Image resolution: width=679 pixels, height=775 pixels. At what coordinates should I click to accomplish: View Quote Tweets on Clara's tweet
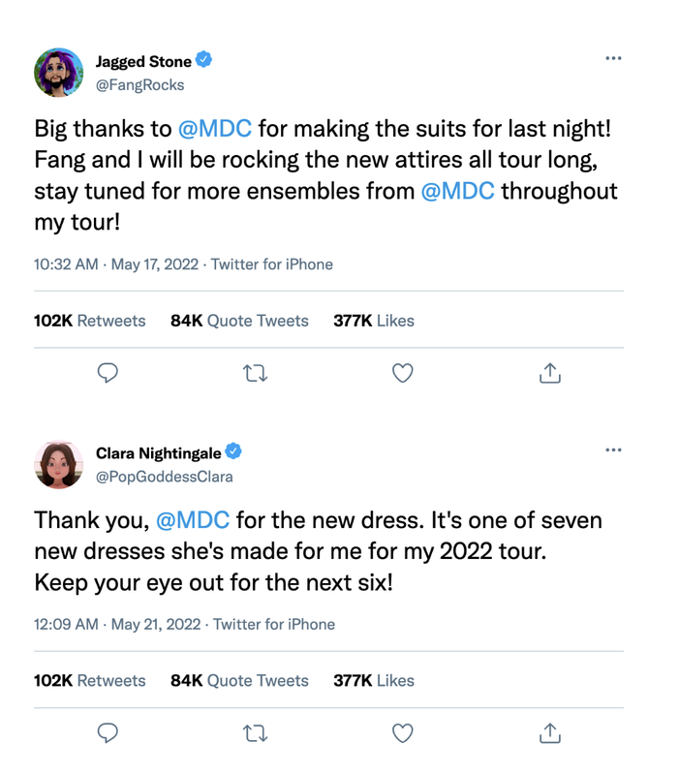pos(239,681)
